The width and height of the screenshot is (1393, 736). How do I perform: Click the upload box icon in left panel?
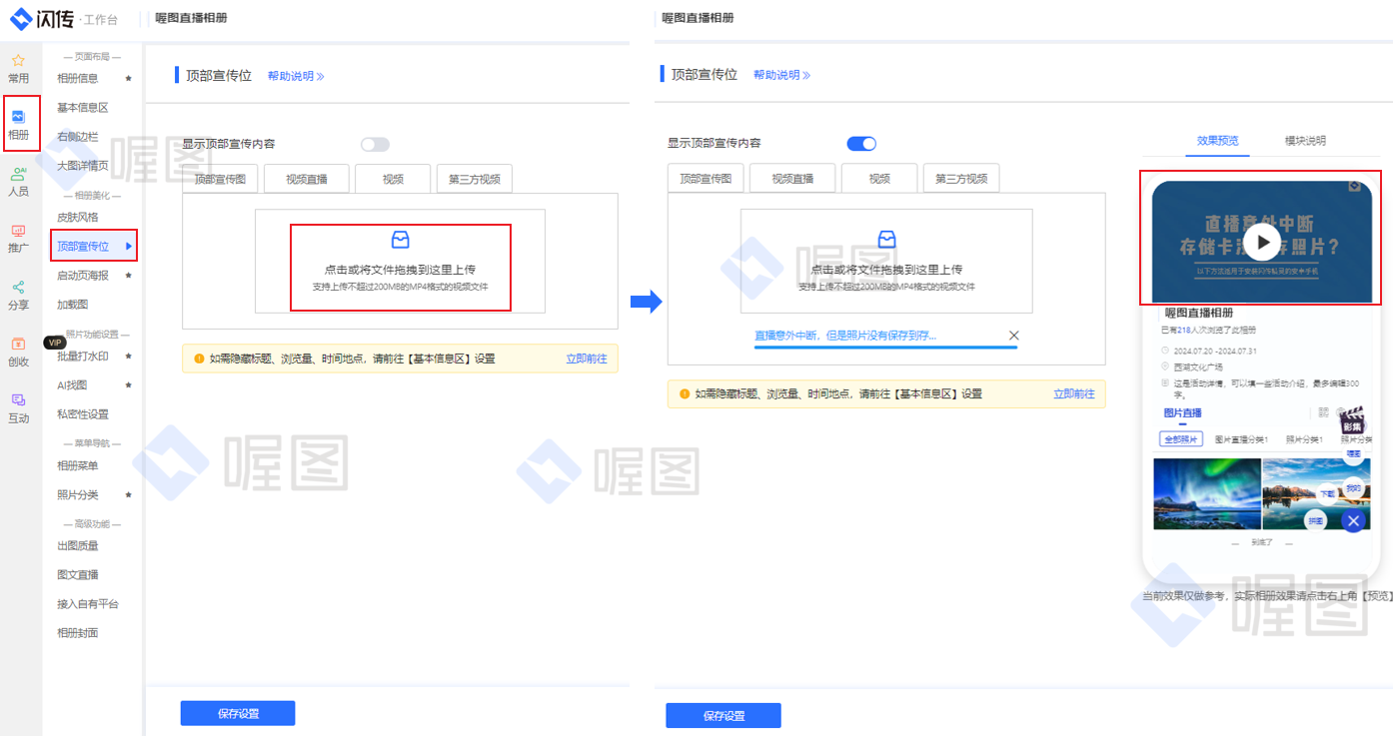(x=400, y=240)
